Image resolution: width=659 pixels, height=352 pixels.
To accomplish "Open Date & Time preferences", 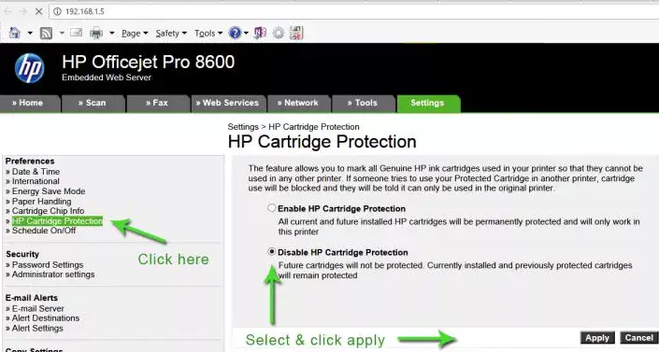I will click(36, 172).
